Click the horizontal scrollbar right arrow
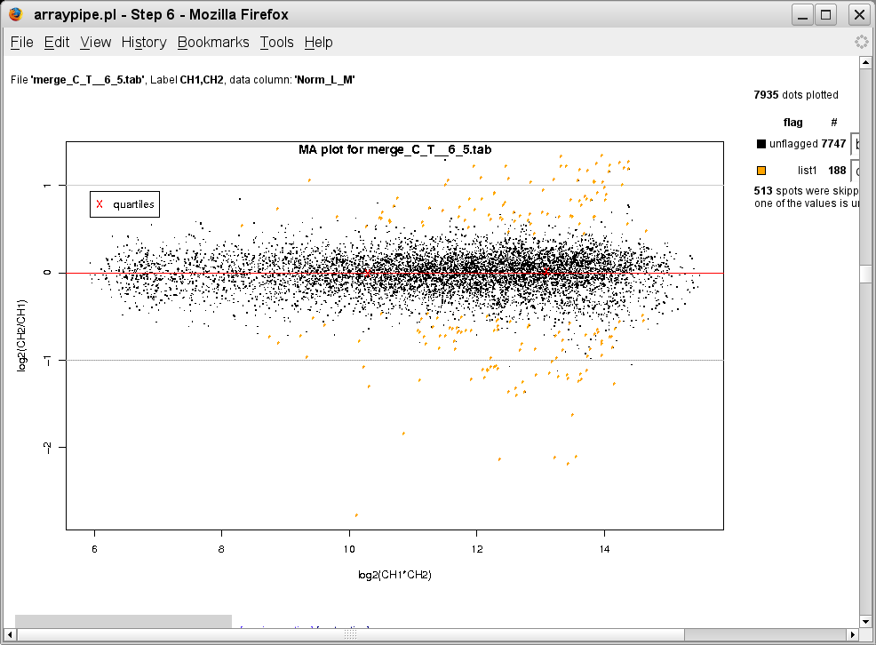The image size is (876, 645). click(853, 634)
